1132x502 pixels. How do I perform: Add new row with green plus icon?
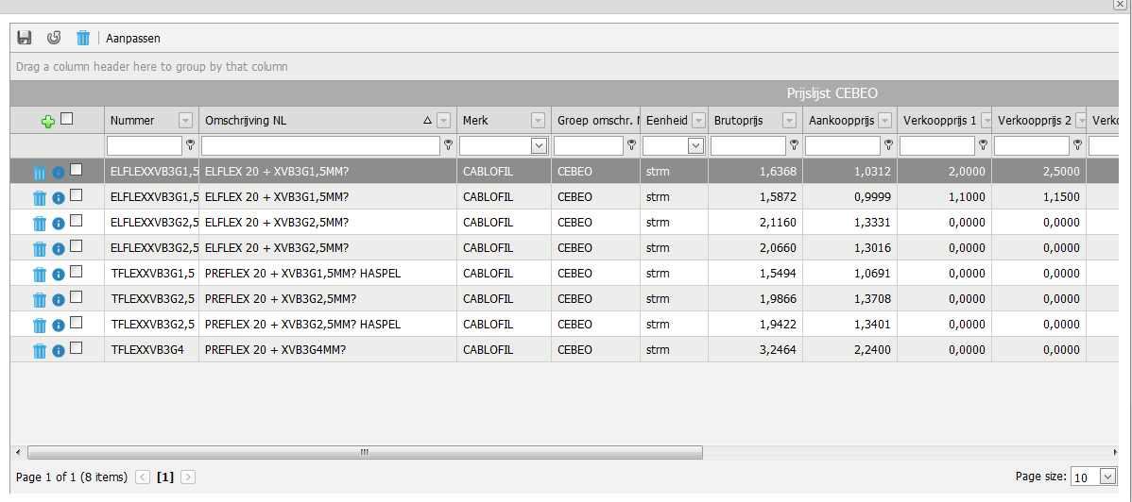pos(47,121)
